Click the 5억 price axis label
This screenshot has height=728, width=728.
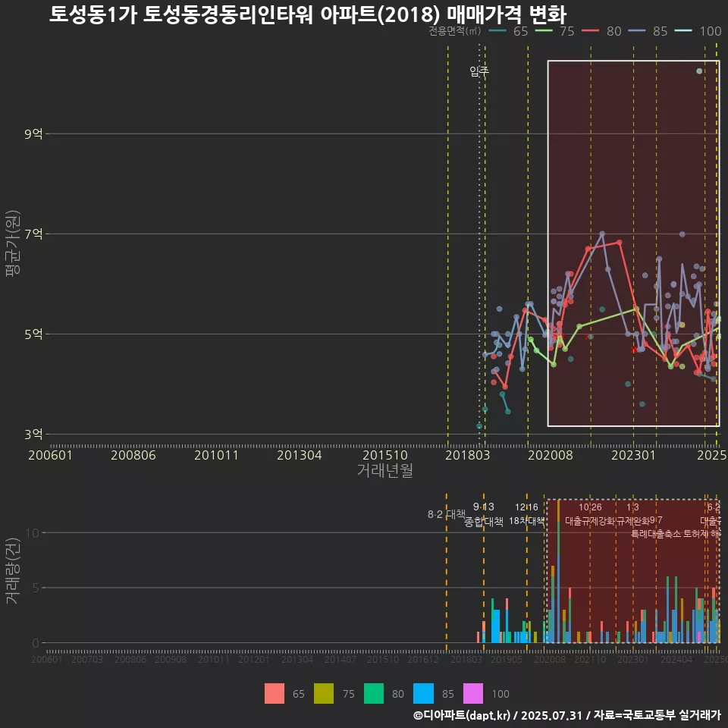coord(33,334)
